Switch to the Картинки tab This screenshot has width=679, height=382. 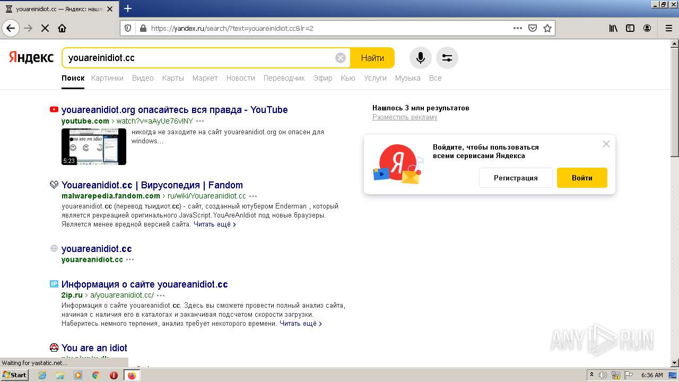click(107, 78)
